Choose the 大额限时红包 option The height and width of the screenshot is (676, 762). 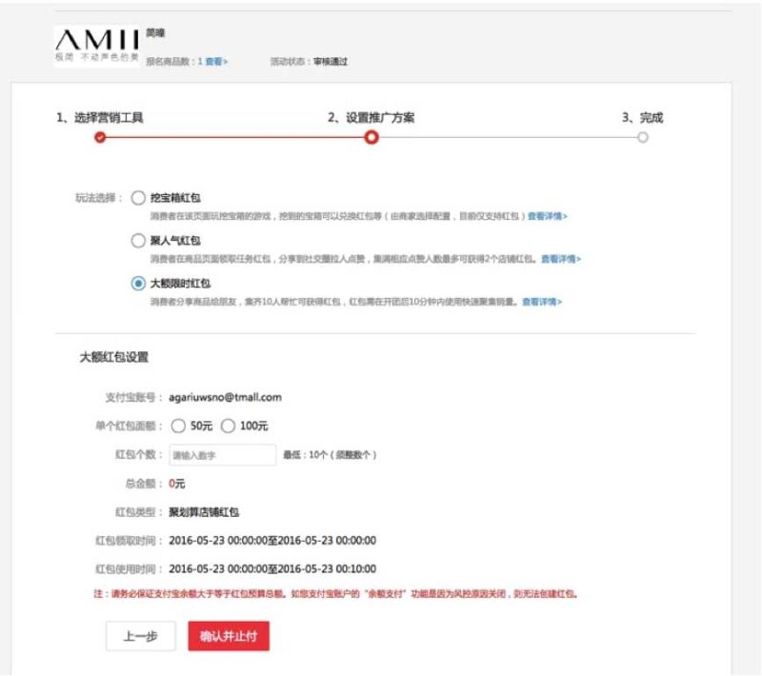139,282
